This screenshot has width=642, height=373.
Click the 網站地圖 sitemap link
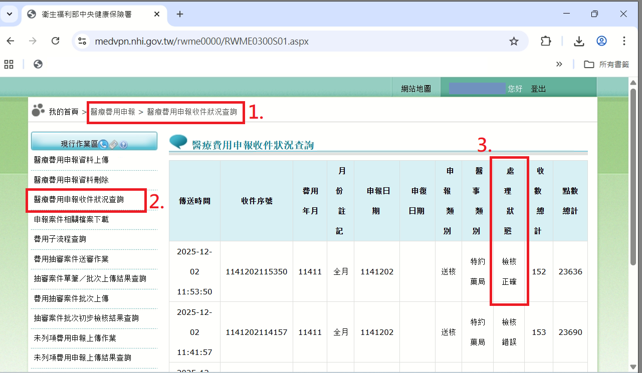click(416, 89)
